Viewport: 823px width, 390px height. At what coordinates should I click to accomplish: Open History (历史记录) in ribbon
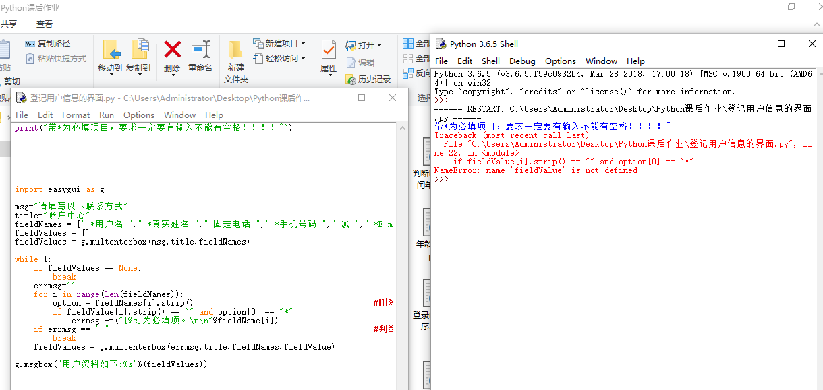368,79
